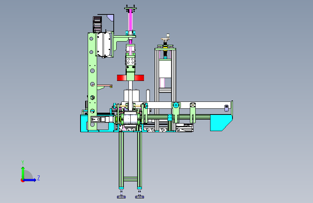Select the horizontal crossbar between the stand legs
The width and height of the screenshot is (313, 203).
tap(130, 179)
